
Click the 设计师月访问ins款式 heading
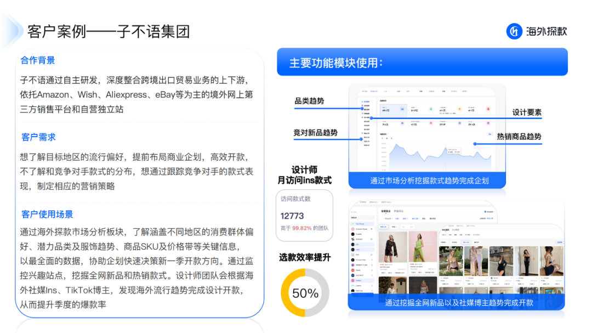304,175
